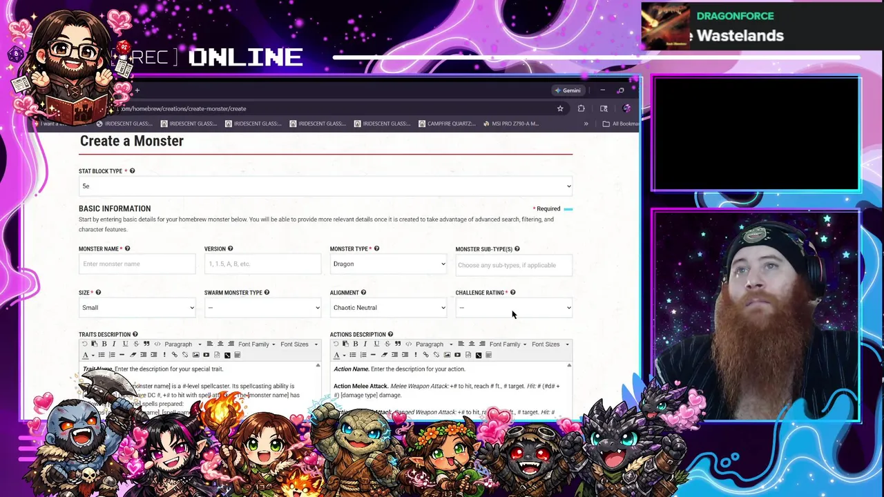884x497 pixels.
Task: Remove link in Actions Description editor
Action: click(x=436, y=355)
